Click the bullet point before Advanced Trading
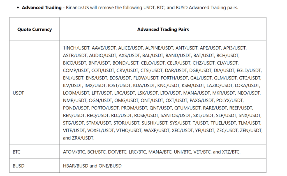Image resolution: width=287 pixels, height=176 pixels. [18, 8]
